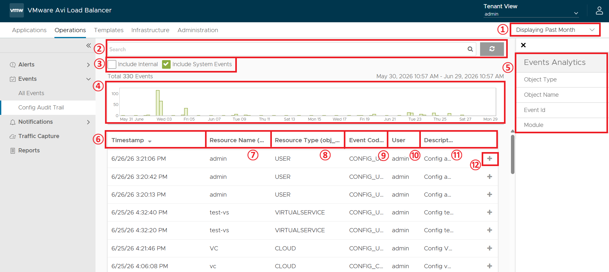609x272 pixels.
Task: Open All Events in sidebar
Action: pos(31,93)
